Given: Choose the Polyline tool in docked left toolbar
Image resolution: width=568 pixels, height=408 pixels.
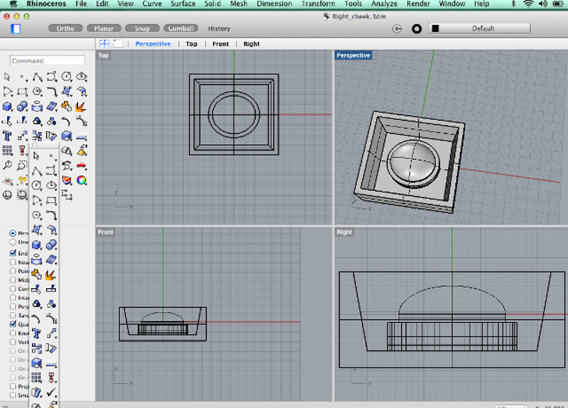Looking at the screenshot, I should click(37, 77).
